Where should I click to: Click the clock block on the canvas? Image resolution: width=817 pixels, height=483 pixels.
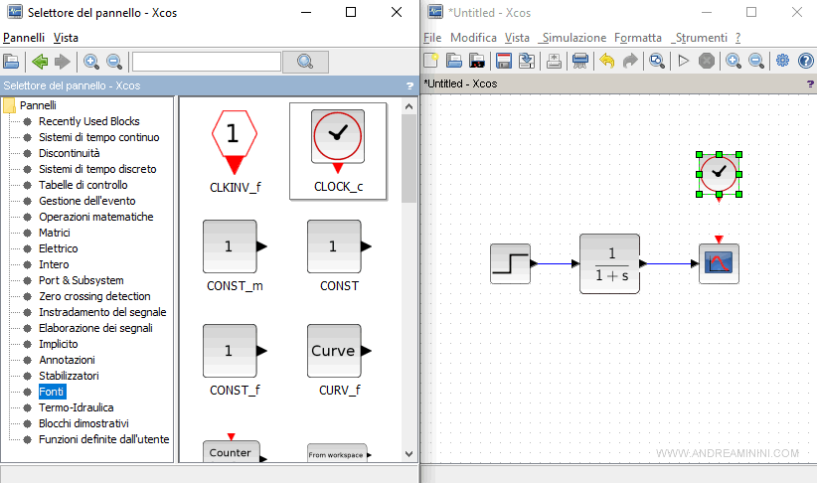(719, 175)
